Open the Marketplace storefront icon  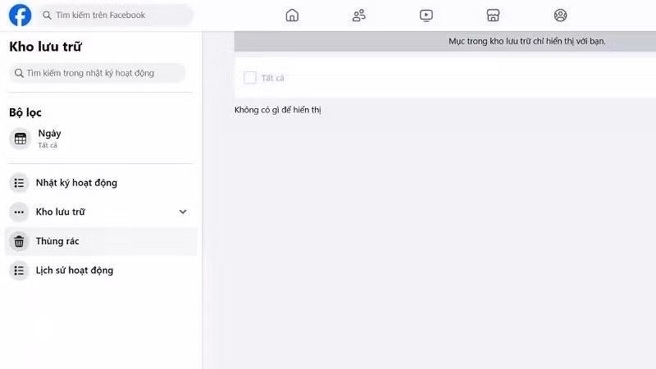493,15
